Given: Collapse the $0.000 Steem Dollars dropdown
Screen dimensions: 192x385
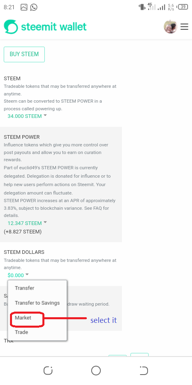Looking at the screenshot, I should pos(18,275).
